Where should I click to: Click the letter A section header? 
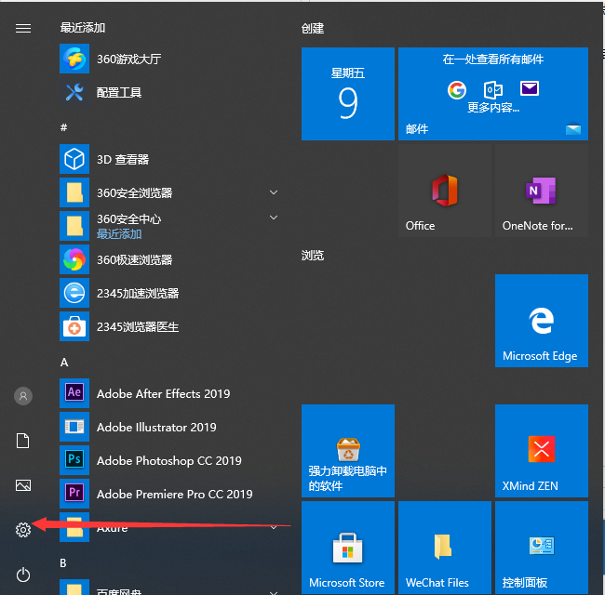tap(65, 362)
